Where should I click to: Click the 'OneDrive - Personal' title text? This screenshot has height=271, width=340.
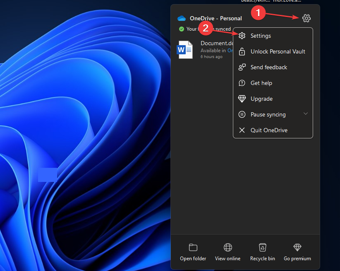[216, 18]
